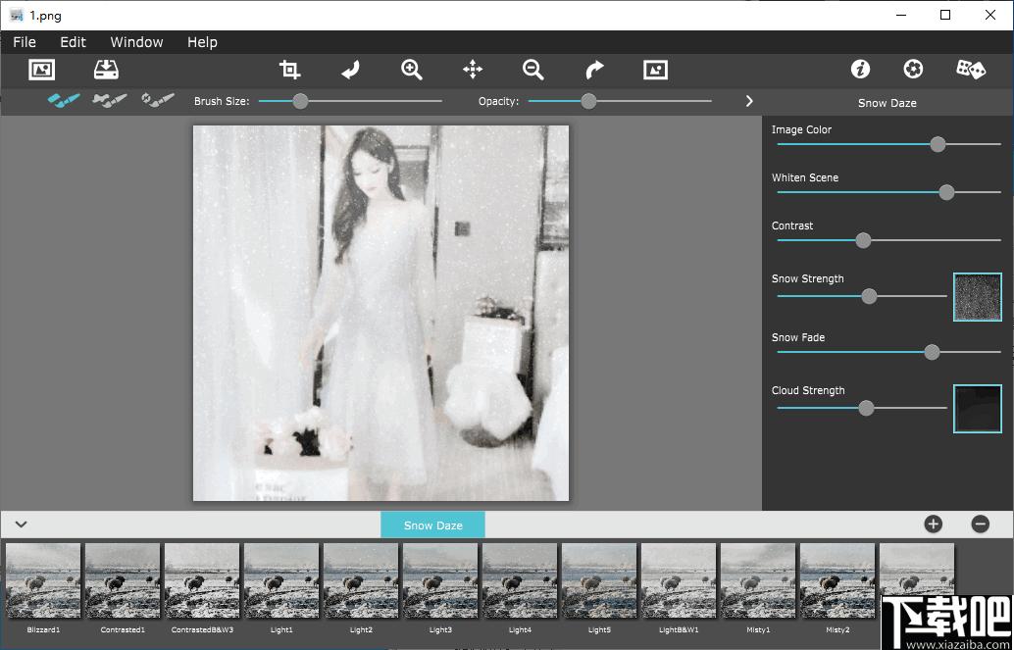Click the dice icon for random settings
This screenshot has height=650, width=1014.
click(x=971, y=70)
